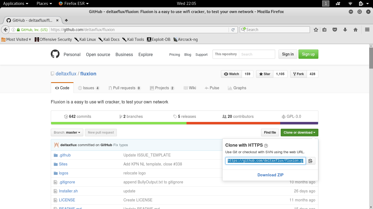
Task: Open the Firefox hamburger menu
Action: click(367, 30)
